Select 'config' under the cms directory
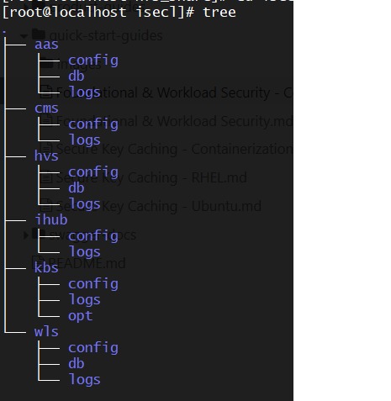This screenshot has height=401, width=391. pyautogui.click(x=93, y=124)
